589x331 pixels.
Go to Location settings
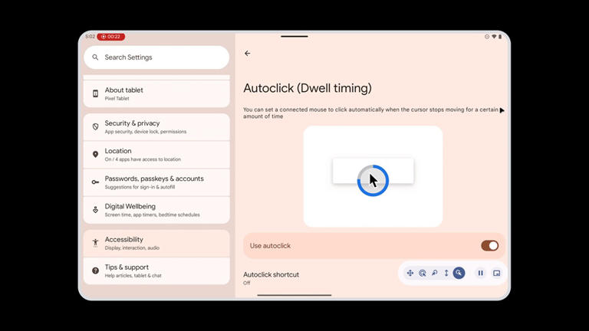(x=156, y=155)
